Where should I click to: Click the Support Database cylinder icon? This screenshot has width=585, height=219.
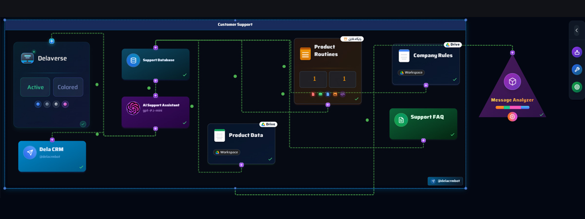[x=133, y=60]
